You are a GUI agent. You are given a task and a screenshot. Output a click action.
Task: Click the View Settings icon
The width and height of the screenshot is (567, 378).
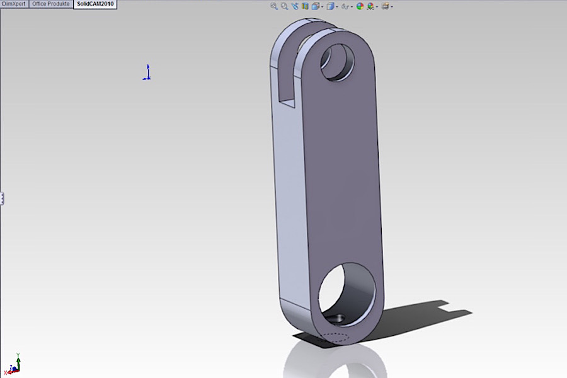coord(384,6)
